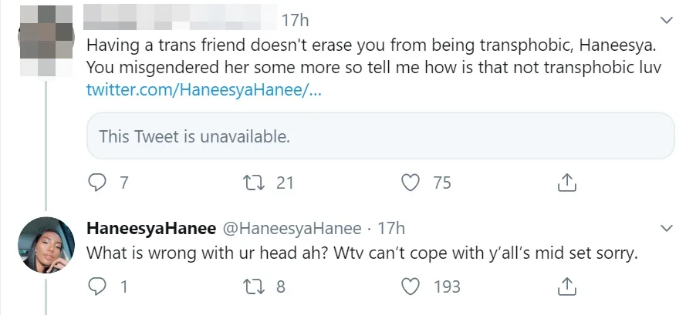
Task: Click HaneesyaHanee's profile picture
Action: click(45, 243)
